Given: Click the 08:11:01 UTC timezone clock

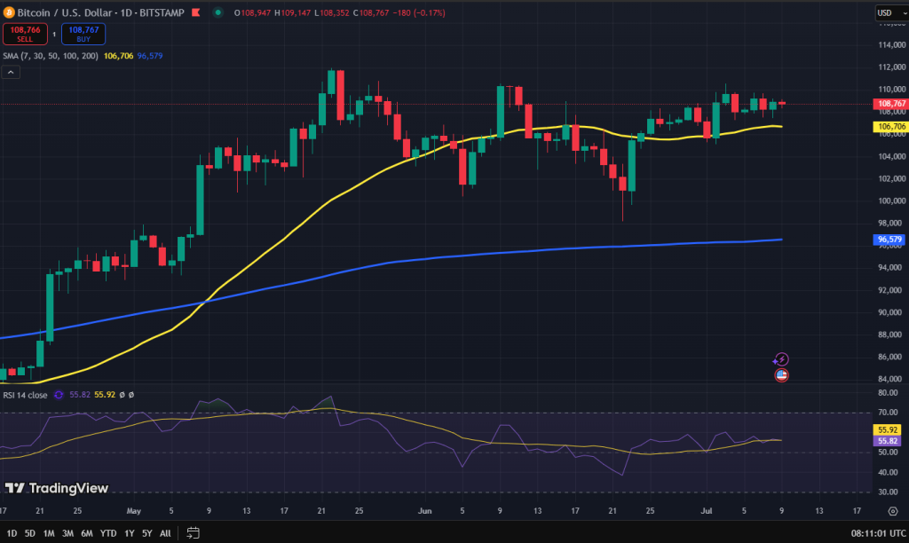Looking at the screenshot, I should [x=878, y=533].
